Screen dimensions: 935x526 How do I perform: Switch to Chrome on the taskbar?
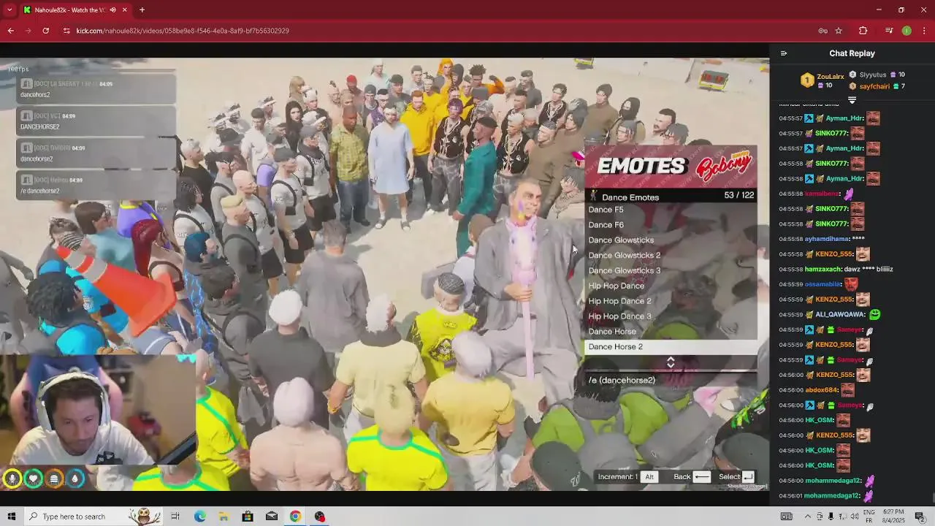(295, 517)
